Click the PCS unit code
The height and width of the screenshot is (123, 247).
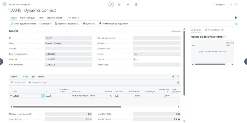tap(116, 96)
